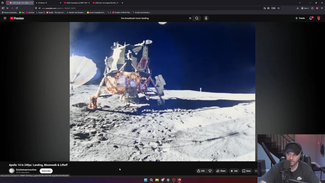Clear the search box with X
This screenshot has width=325, height=183.
click(190, 18)
